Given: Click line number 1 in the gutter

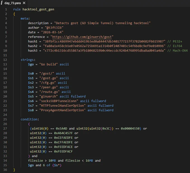Looking at the screenshot, I should [x=6, y=9].
